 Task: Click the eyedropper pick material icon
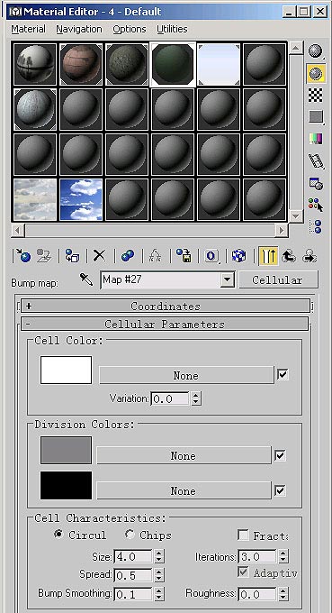86,279
